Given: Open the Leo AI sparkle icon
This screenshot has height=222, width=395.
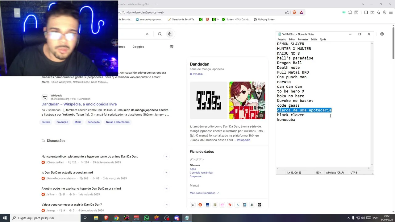Looking at the screenshot, I should [378, 12].
